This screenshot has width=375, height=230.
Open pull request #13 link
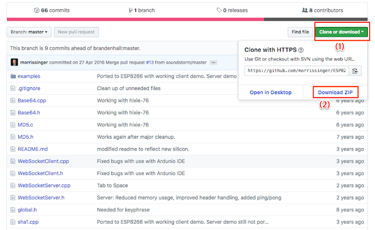coord(150,63)
